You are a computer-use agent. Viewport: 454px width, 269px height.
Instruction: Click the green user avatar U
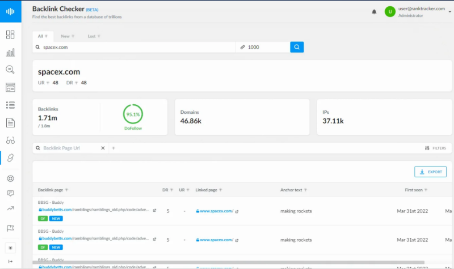click(x=390, y=11)
